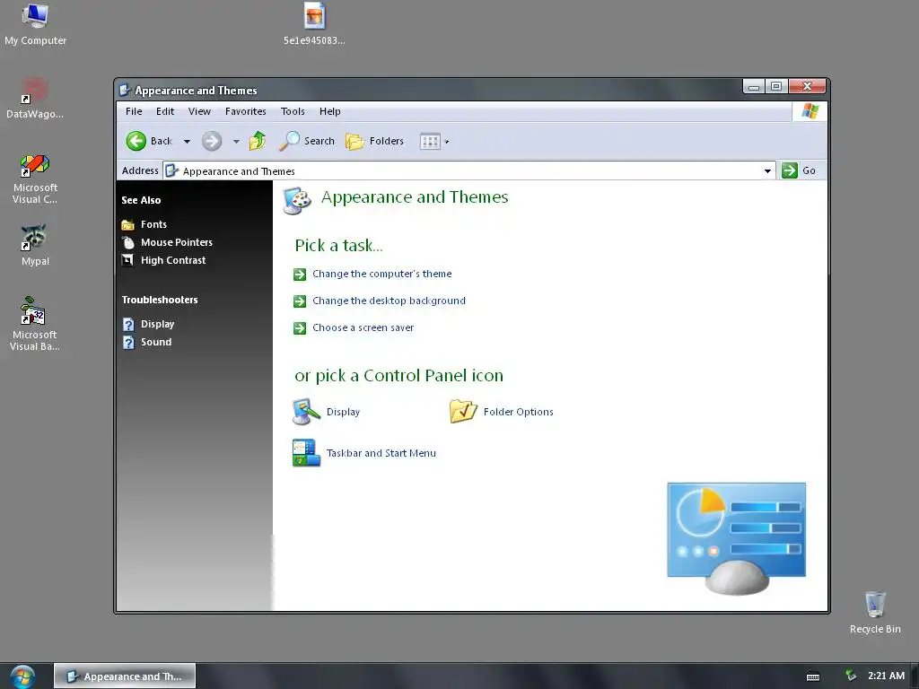Expand the Back history dropdown arrow
919x689 pixels.
[x=187, y=141]
